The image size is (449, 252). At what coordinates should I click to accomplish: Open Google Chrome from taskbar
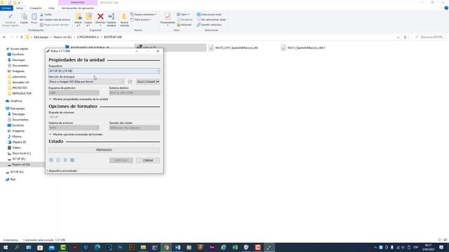[x=166, y=247]
